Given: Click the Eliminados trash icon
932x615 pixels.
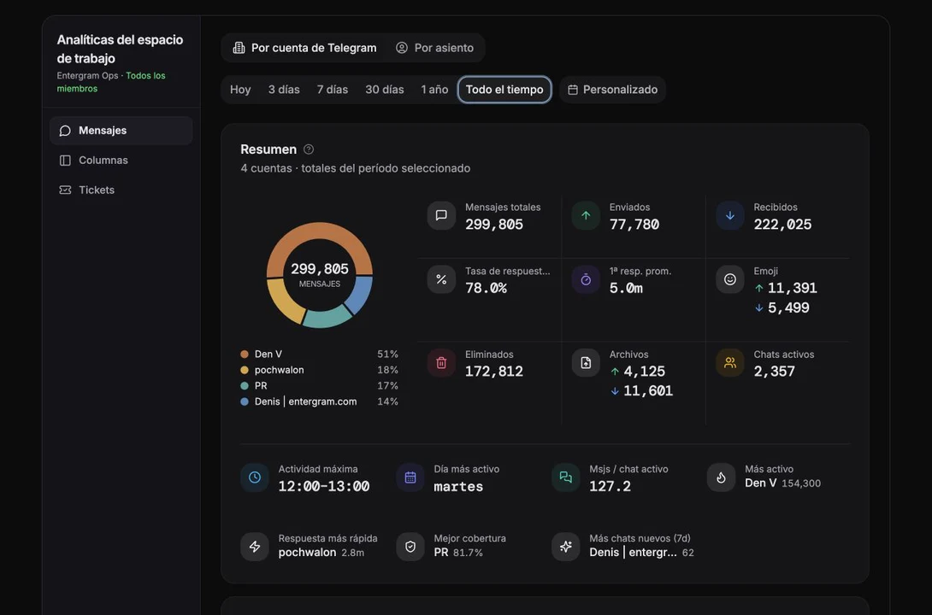Looking at the screenshot, I should click(x=441, y=363).
